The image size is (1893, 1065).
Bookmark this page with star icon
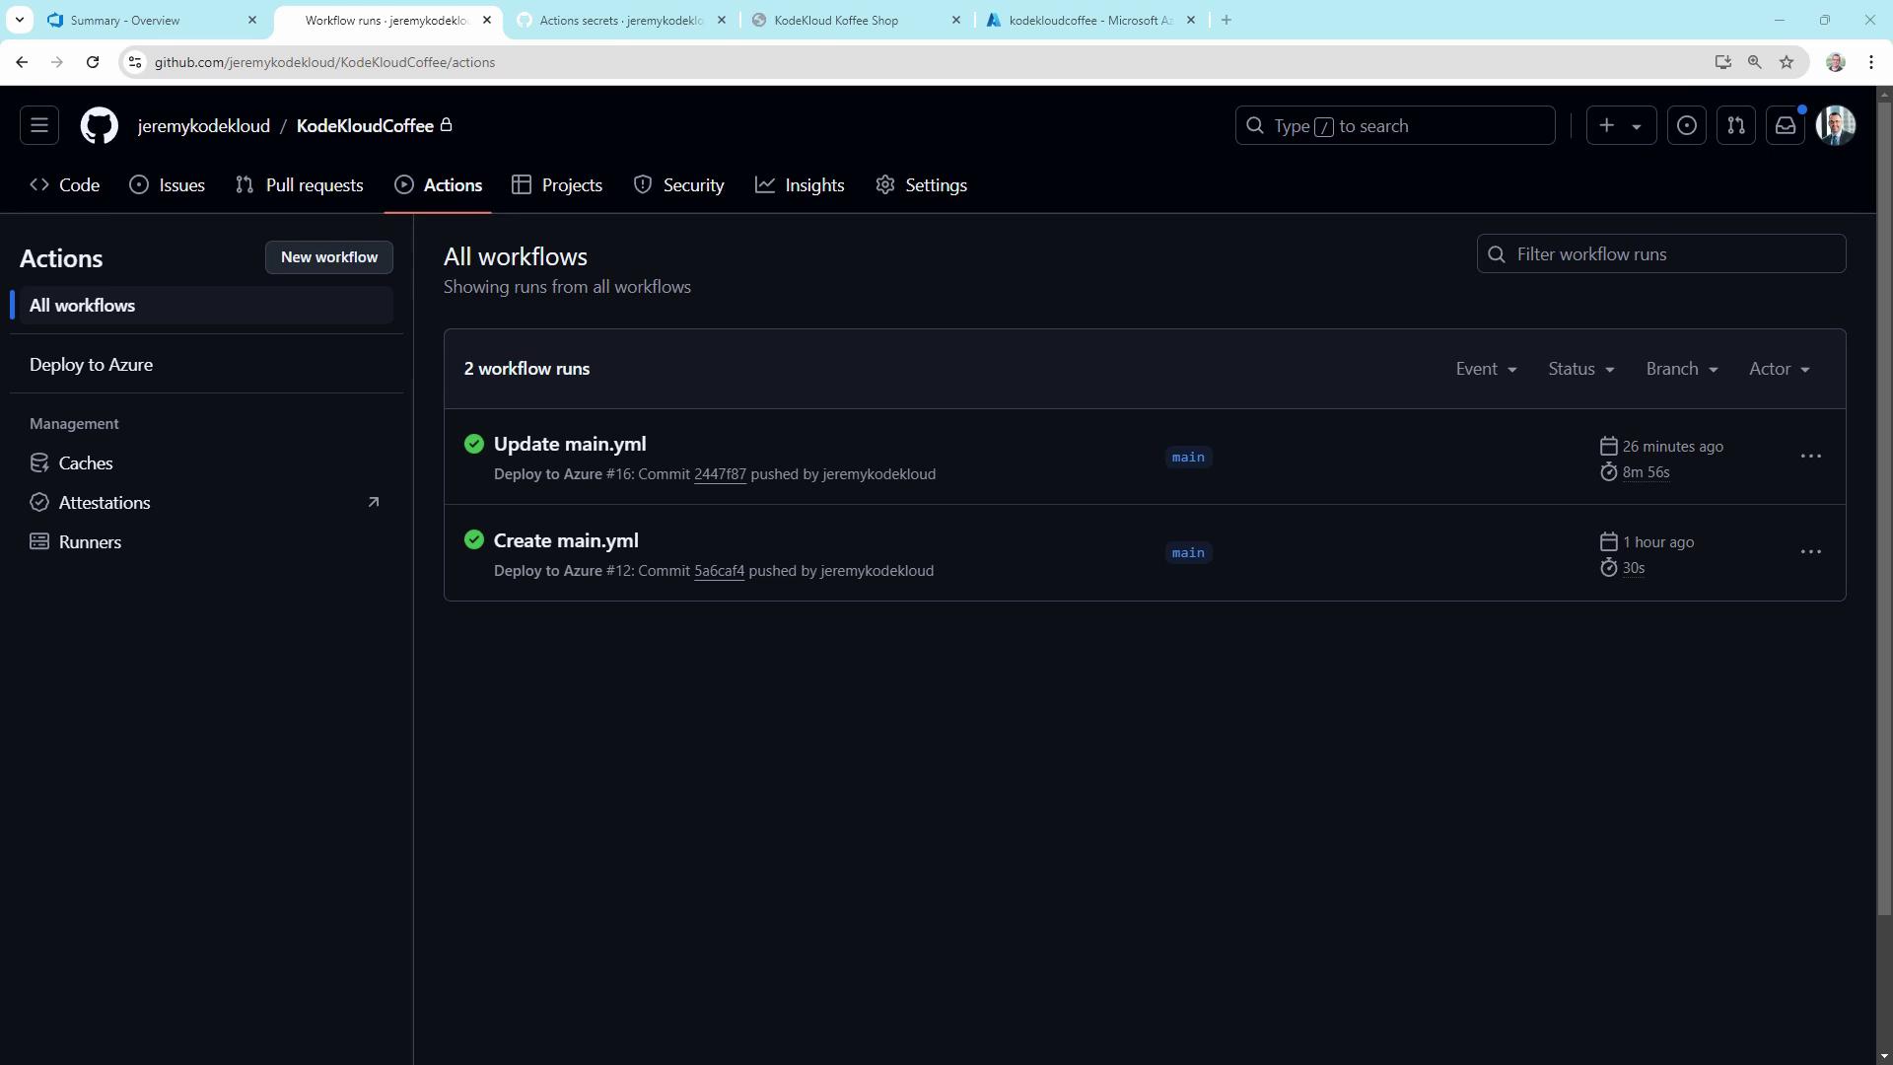click(1787, 62)
